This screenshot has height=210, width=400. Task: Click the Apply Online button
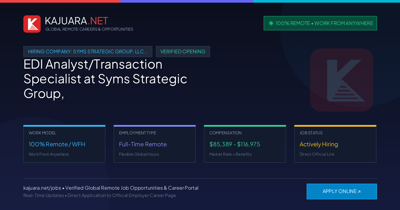point(342,191)
